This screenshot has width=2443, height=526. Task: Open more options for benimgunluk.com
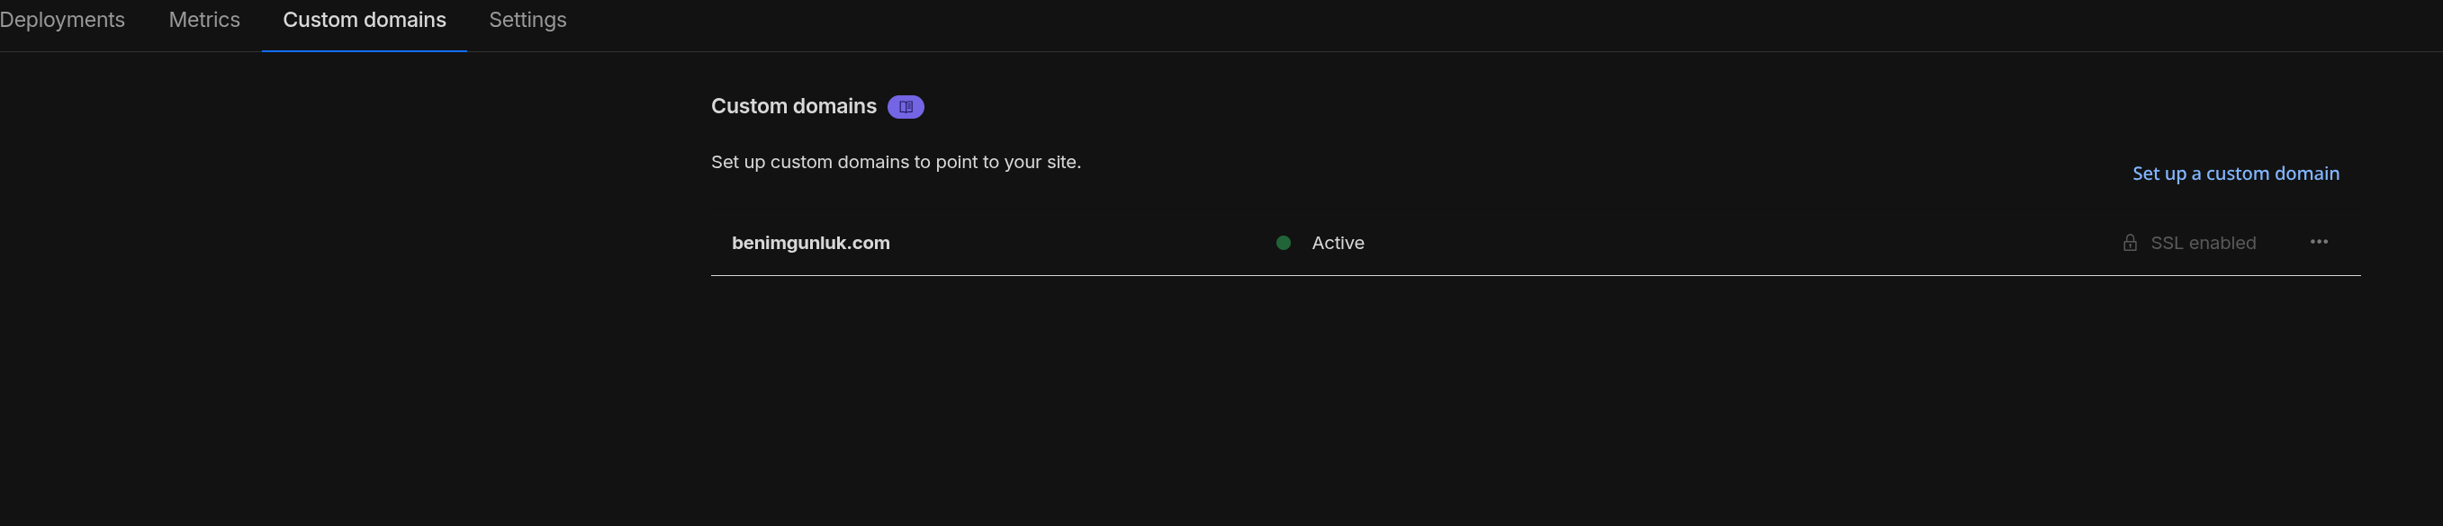pos(2319,242)
